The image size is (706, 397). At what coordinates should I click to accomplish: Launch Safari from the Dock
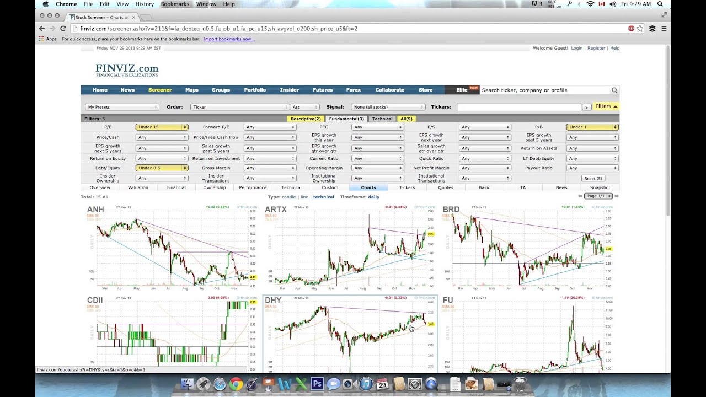tap(220, 384)
